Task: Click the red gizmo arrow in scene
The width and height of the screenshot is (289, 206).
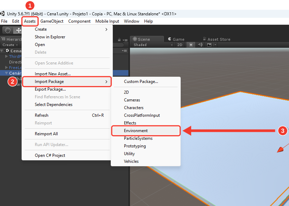Action: (281, 149)
